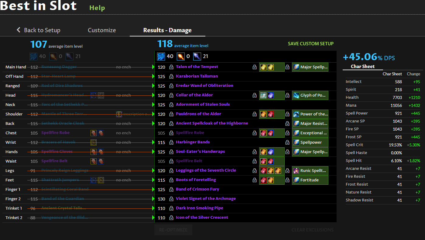Click the red gem on Pauldrons of the Aldor
The image size is (425, 240).
(x=271, y=114)
